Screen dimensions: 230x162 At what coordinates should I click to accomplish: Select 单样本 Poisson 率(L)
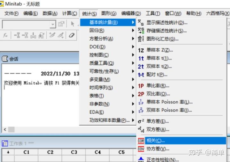click(181, 102)
